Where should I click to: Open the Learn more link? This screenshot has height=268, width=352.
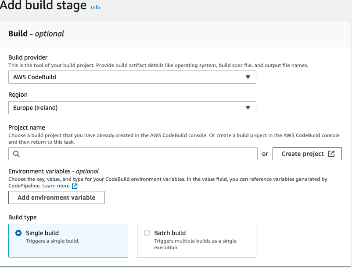[x=56, y=186]
